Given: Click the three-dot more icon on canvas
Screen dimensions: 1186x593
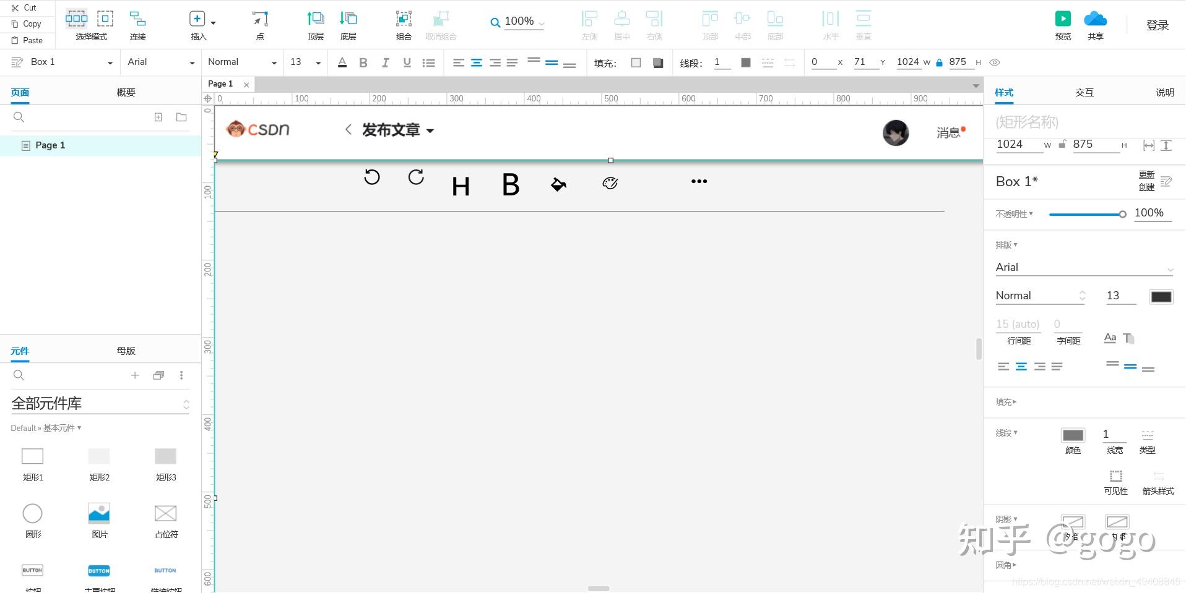Looking at the screenshot, I should pyautogui.click(x=699, y=181).
